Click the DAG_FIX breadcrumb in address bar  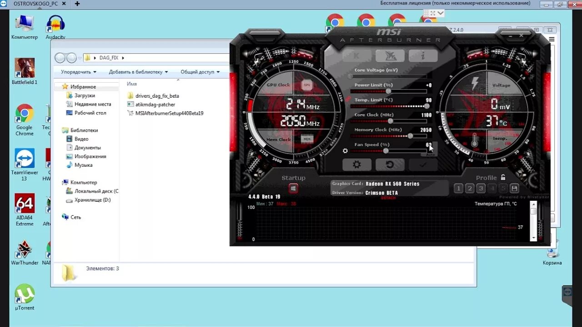(x=108, y=58)
